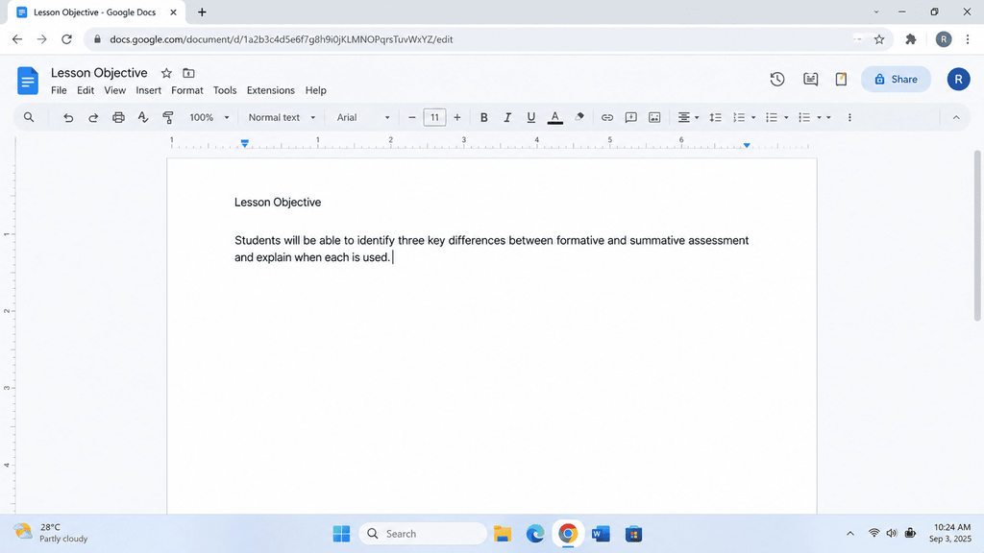
Task: Open the Google account avatar R
Action: [x=958, y=79]
